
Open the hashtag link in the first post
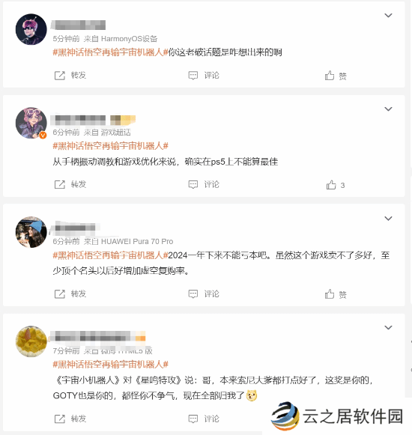111,52
